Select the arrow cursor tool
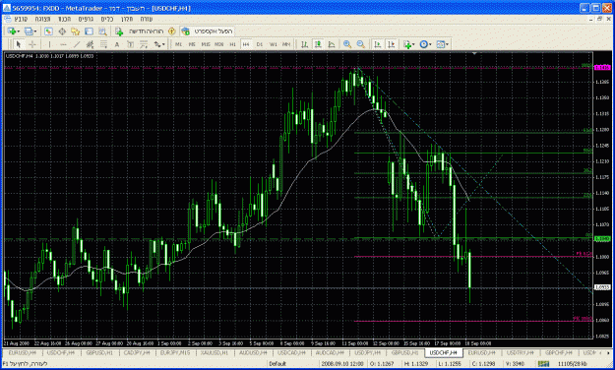This screenshot has width=615, height=370. (x=18, y=44)
